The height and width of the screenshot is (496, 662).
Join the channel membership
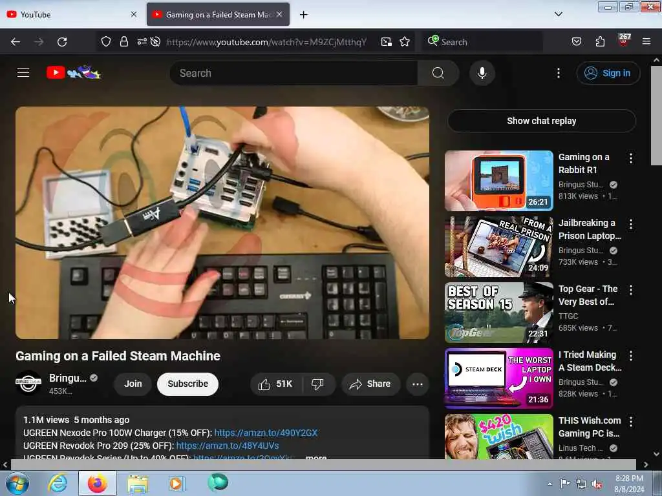pos(133,384)
